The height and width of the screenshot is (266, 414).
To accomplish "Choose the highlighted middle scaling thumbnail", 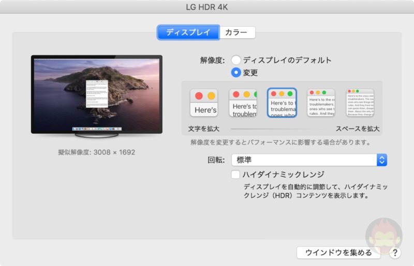I will [282, 103].
